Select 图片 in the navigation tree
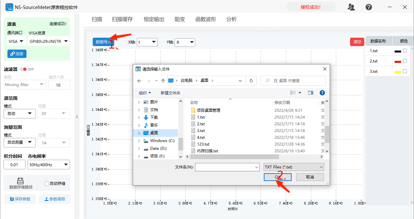The width and height of the screenshot is (414, 219). [x=154, y=102]
